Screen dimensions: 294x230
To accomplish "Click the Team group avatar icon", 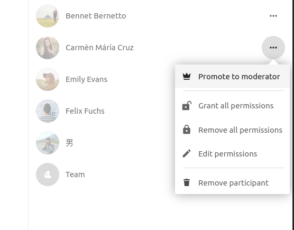I will [x=48, y=174].
